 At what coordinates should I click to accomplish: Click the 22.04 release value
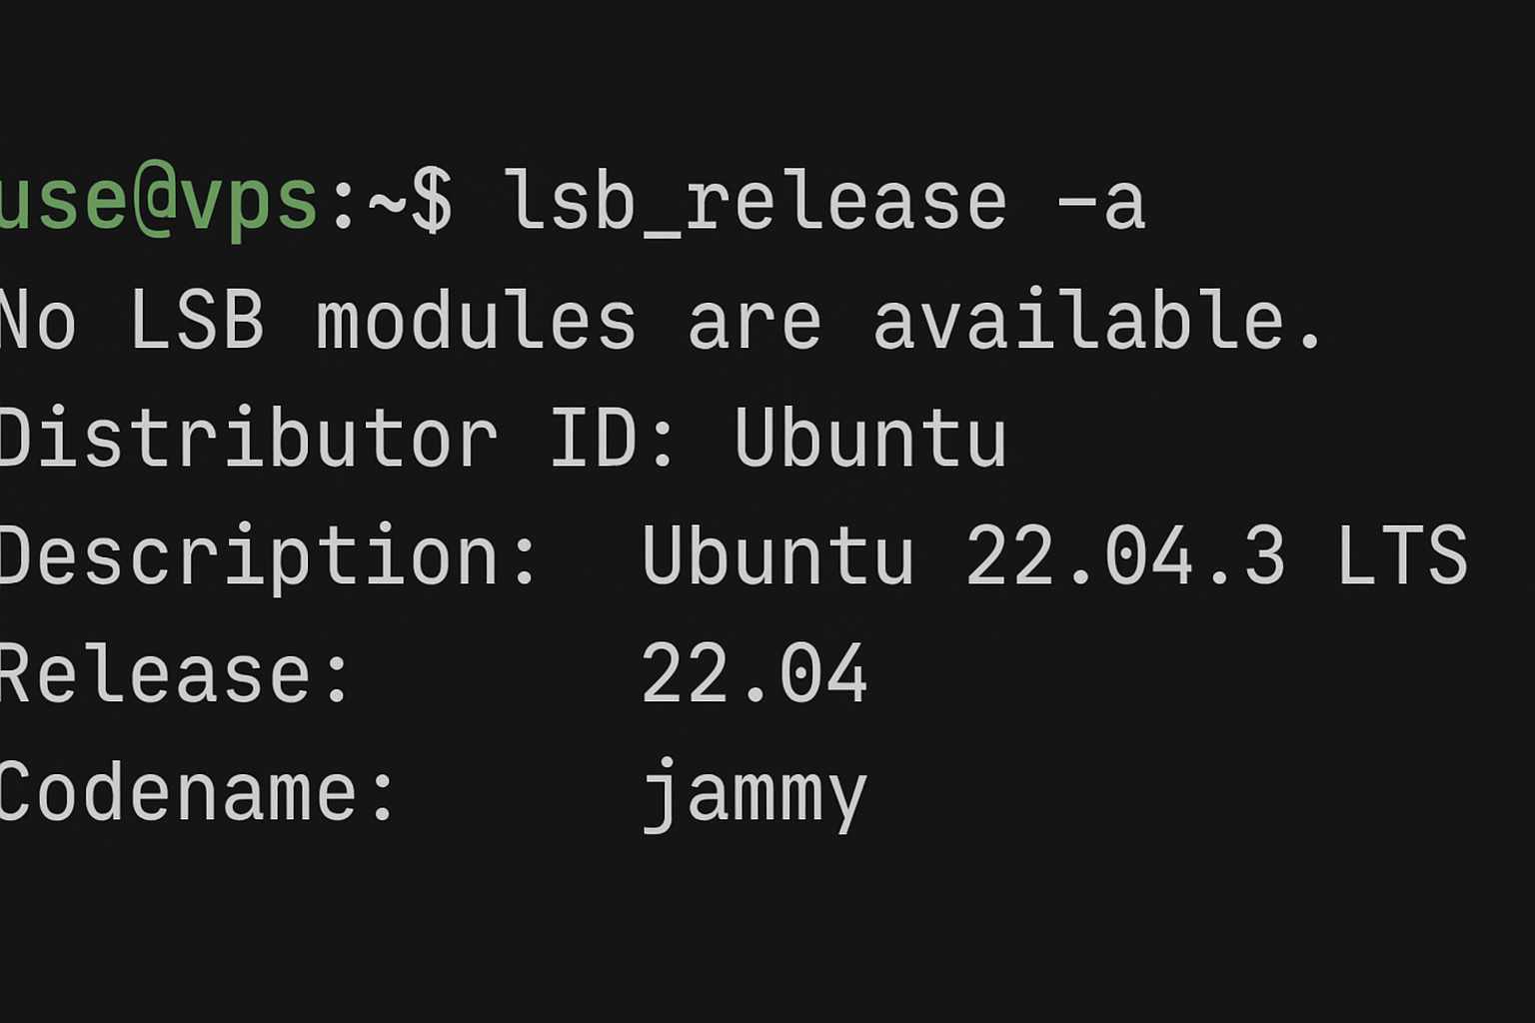pos(755,673)
